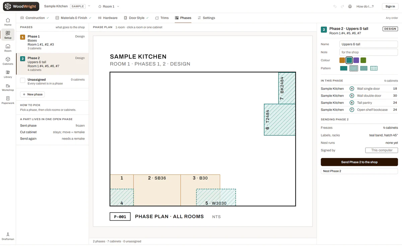Launch the Draftsman tool in the sidebar
This screenshot has width=402, height=251.
[x=8, y=236]
